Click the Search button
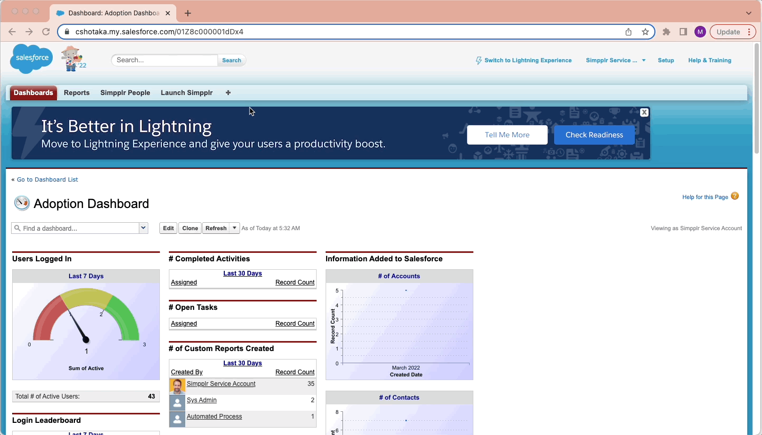Image resolution: width=762 pixels, height=435 pixels. (x=232, y=60)
